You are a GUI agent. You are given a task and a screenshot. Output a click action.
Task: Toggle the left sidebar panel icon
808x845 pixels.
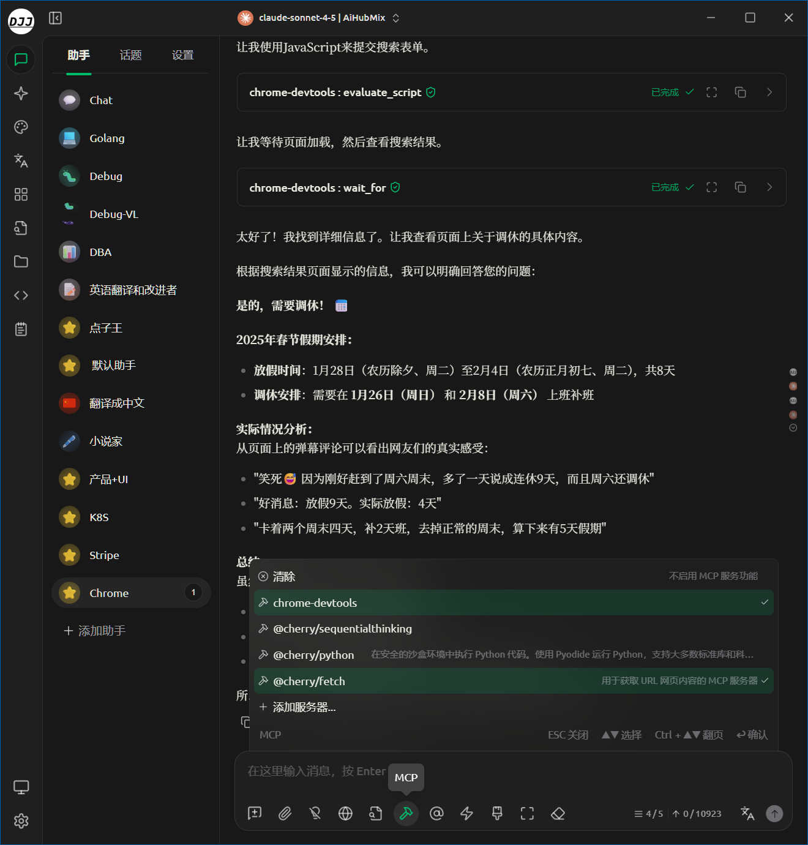55,18
